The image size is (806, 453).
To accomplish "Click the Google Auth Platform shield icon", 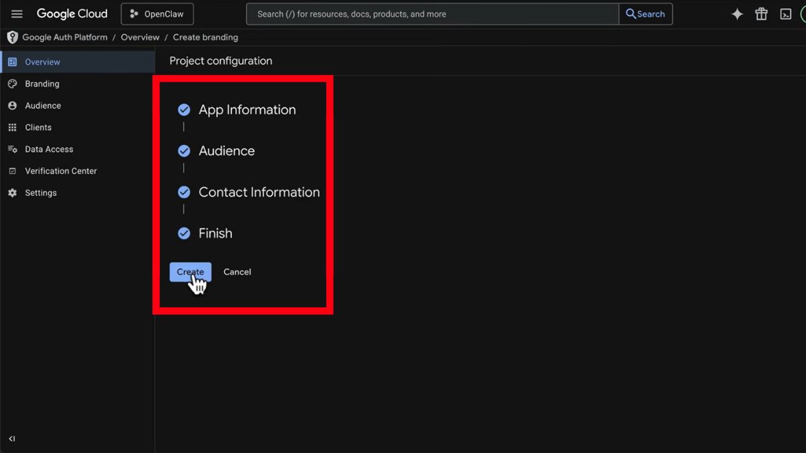I will 12,38.
